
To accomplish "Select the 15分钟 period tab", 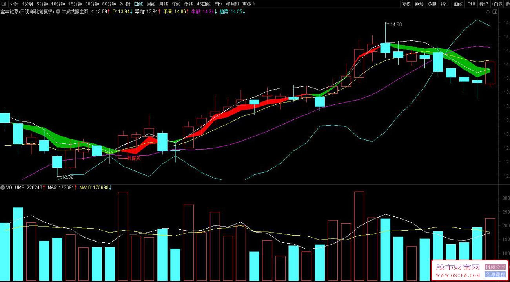I will pyautogui.click(x=75, y=4).
